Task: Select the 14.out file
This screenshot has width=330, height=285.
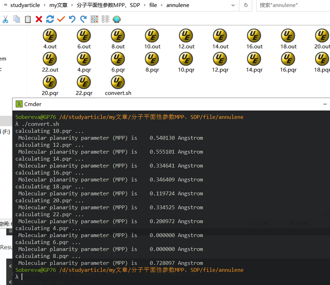Action: point(220,39)
